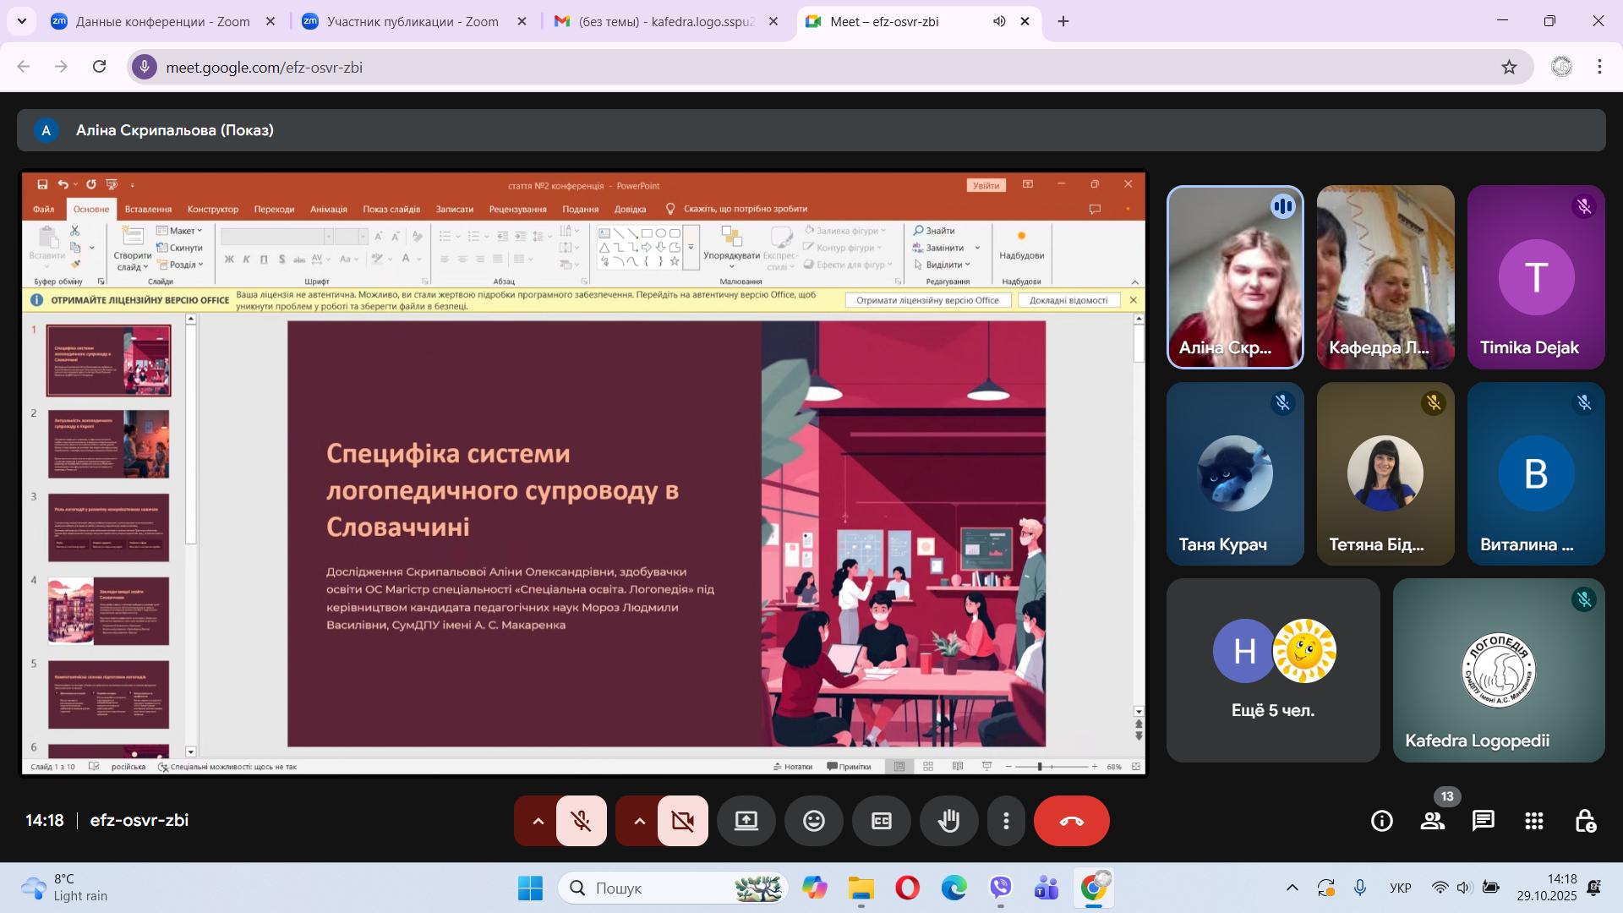Open the emoji reactions button
This screenshot has width=1623, height=913.
[814, 821]
